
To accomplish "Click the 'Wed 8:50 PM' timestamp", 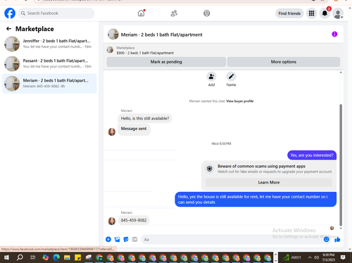I will point(221,143).
